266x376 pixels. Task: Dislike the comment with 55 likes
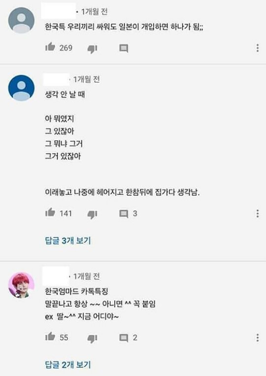point(92,339)
